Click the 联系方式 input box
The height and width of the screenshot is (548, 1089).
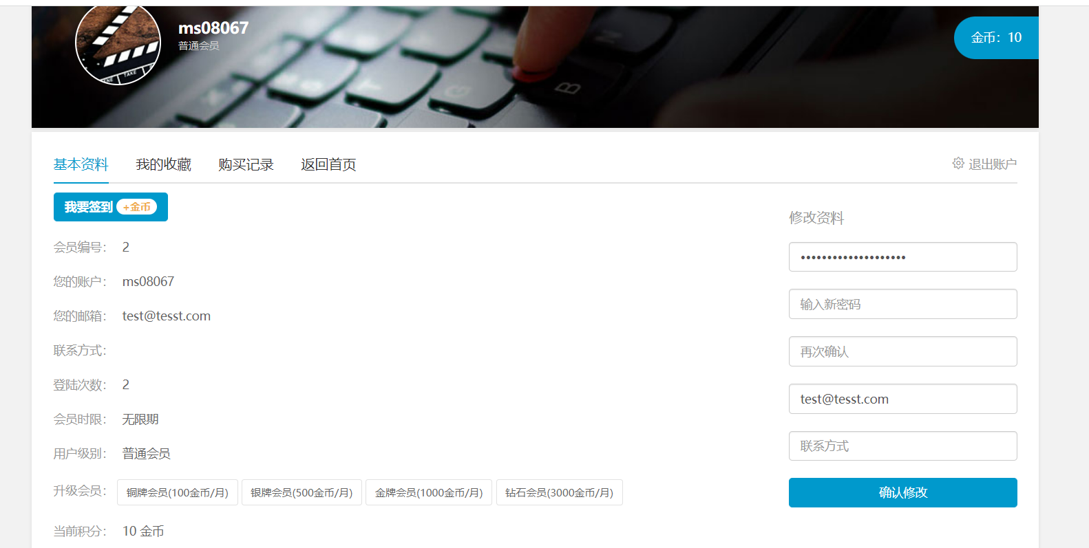902,446
